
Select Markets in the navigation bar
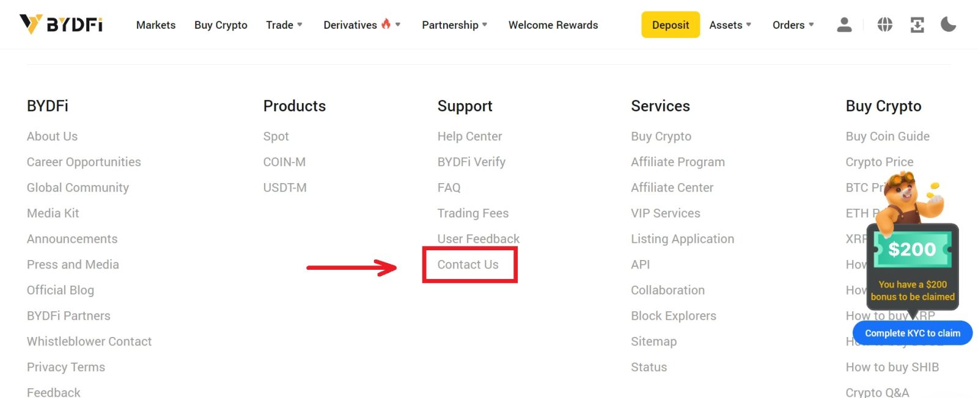click(156, 25)
